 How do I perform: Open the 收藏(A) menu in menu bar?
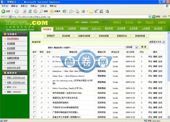click(33, 6)
